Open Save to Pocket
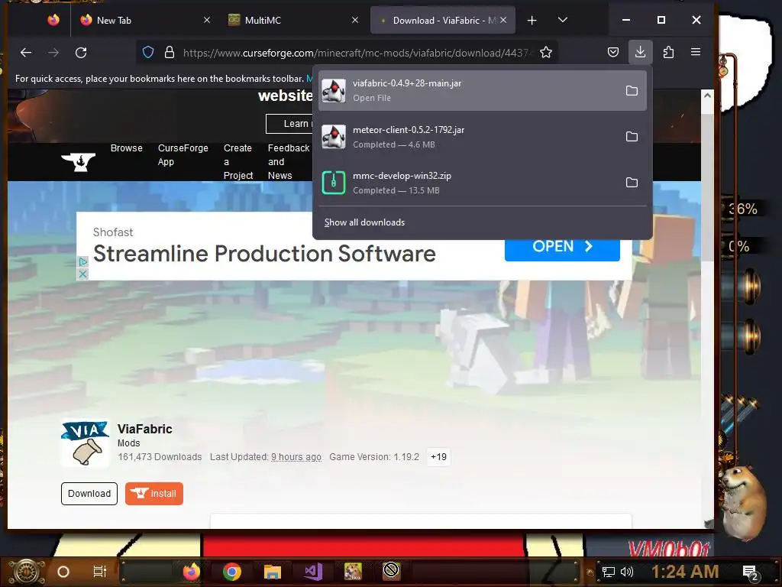Screen dimensions: 782x587 click(613, 52)
